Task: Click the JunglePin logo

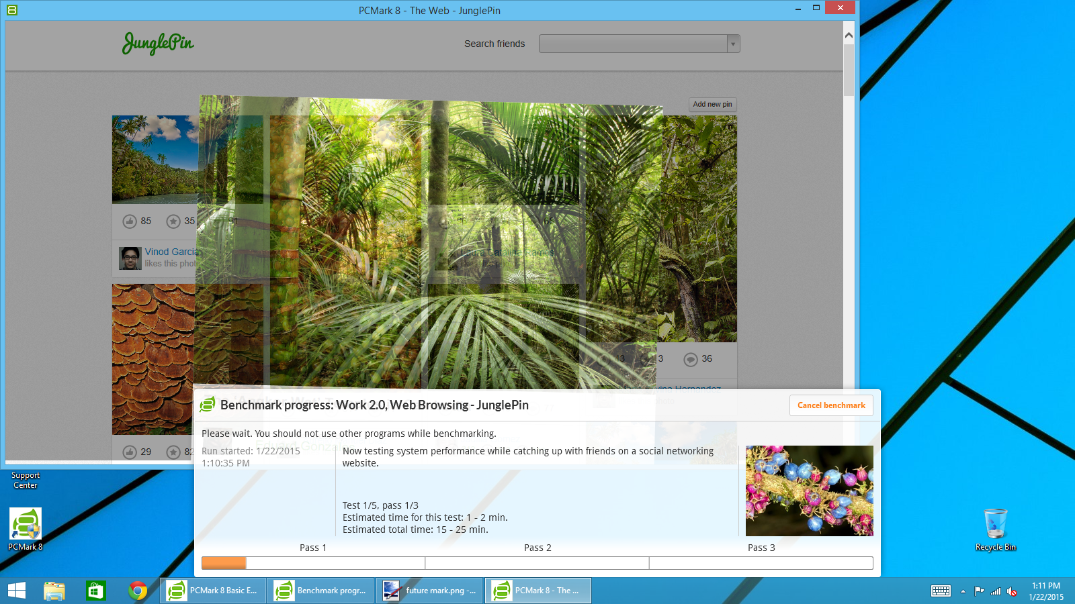Action: (157, 43)
